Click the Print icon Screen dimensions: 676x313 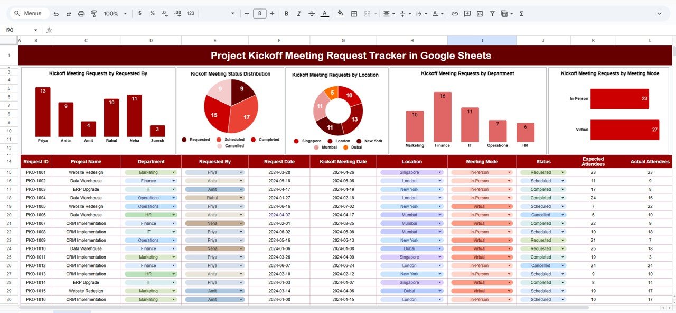81,13
